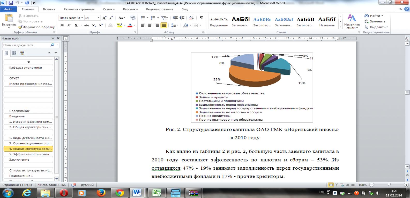
Task: Apply bulleted list formatting
Action: pyautogui.click(x=143, y=18)
